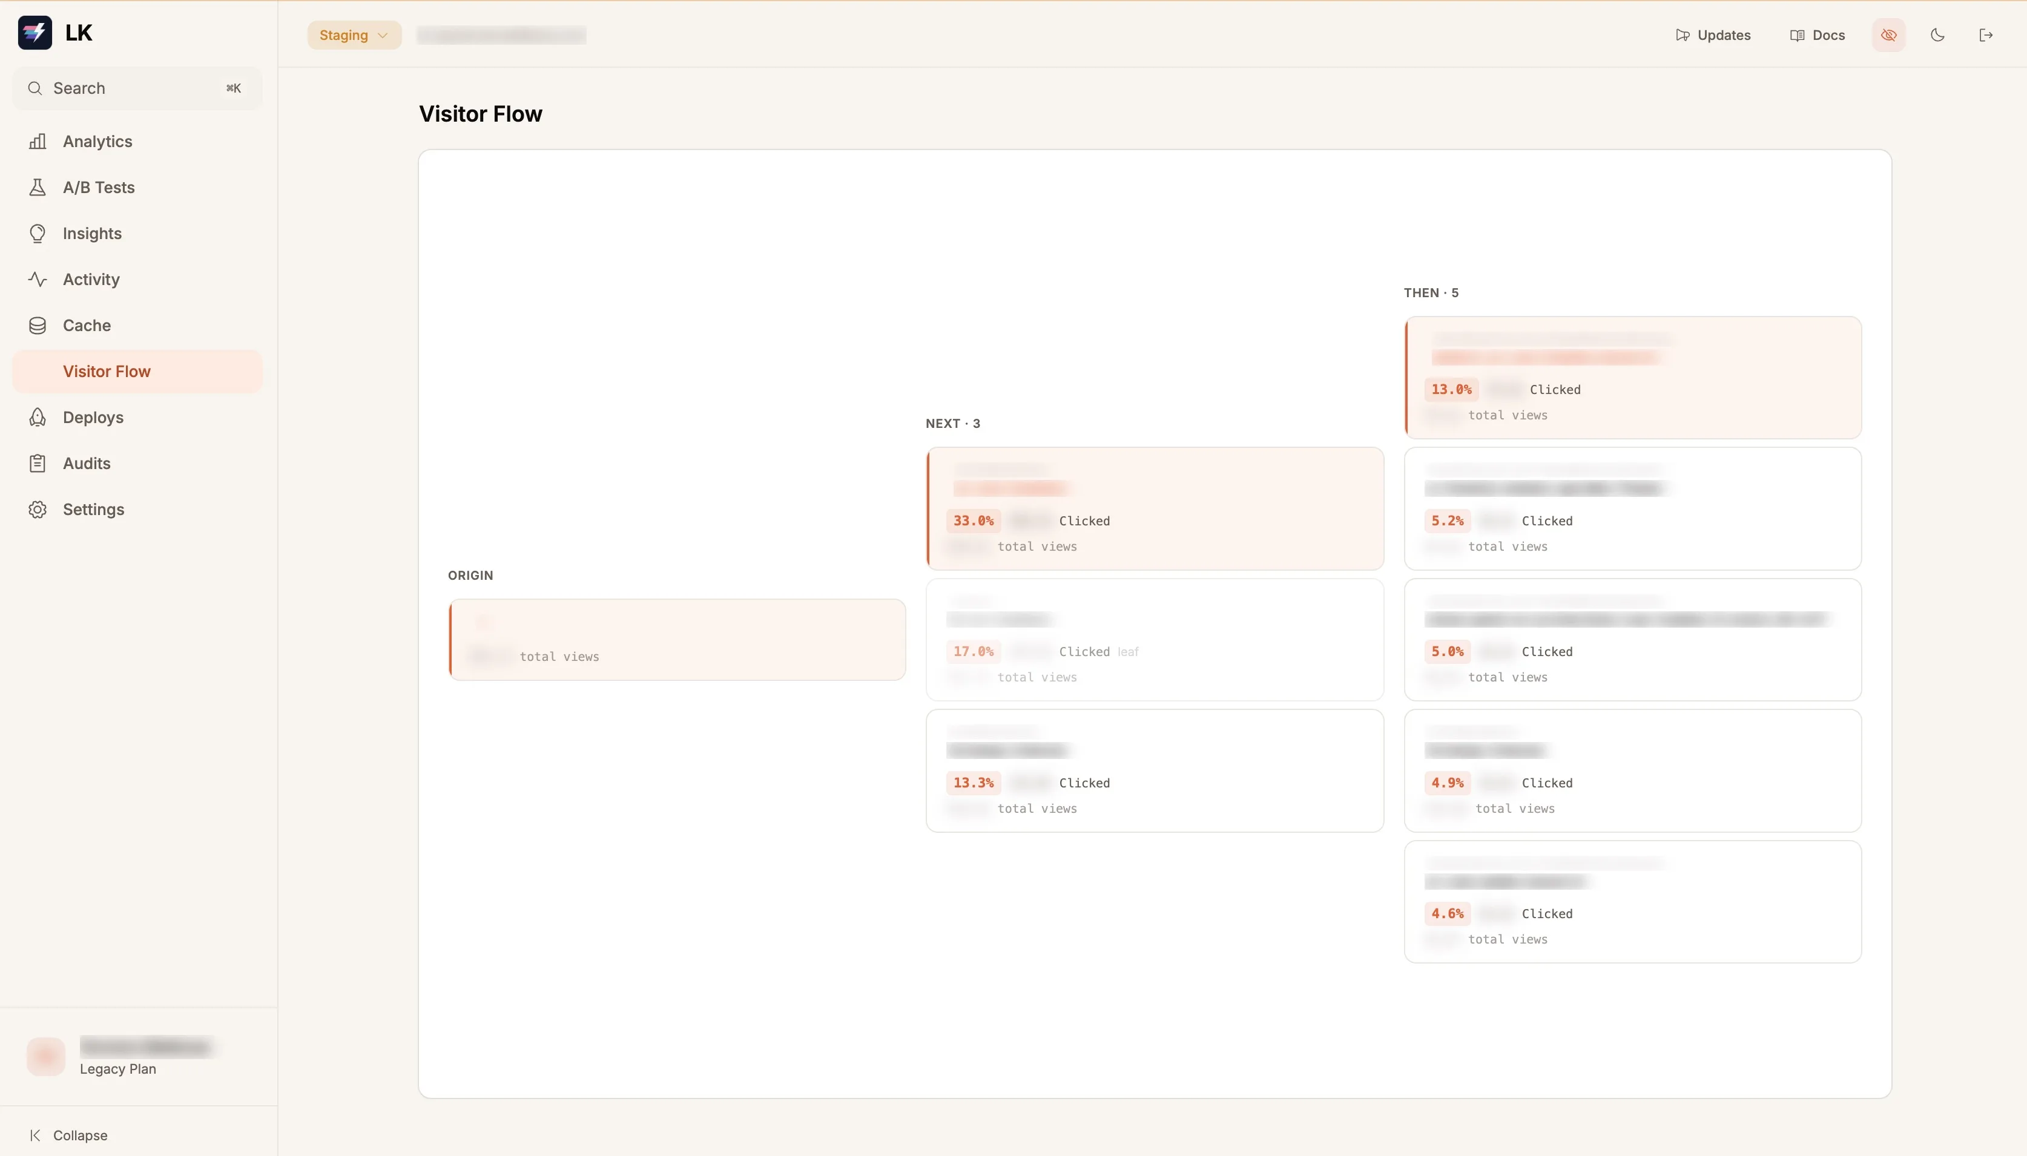Select the 4.9% Clicked card
The height and width of the screenshot is (1156, 2027).
pyautogui.click(x=1633, y=771)
